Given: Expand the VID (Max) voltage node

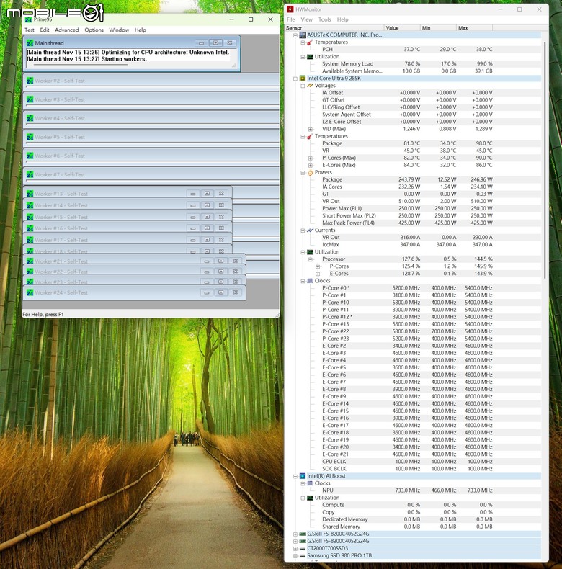Looking at the screenshot, I should coord(311,129).
